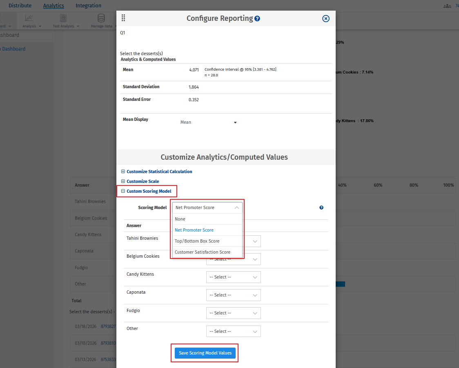
Task: Open the Mean Display dropdown
Action: tap(235, 122)
